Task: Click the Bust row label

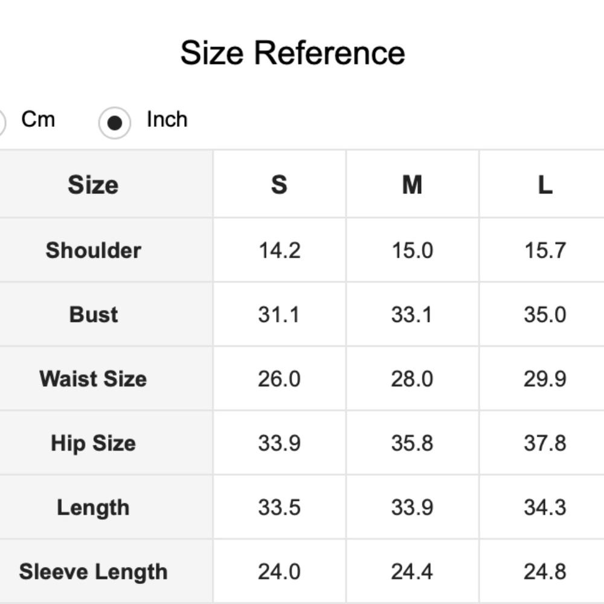Action: pos(93,314)
